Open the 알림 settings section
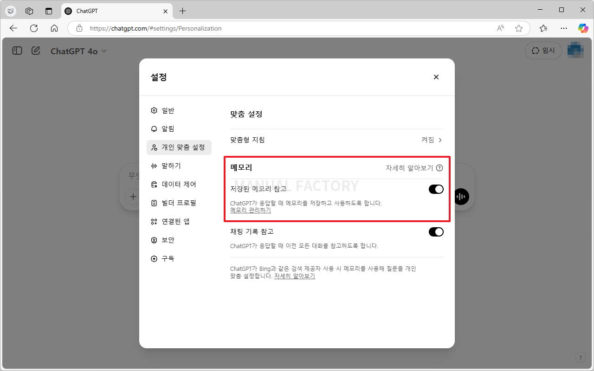Image resolution: width=594 pixels, height=371 pixels. pyautogui.click(x=179, y=129)
